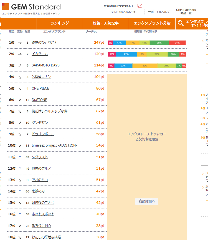The height and width of the screenshot is (240, 208).
Task: Click the search magnifier icon
Action: [181, 23]
